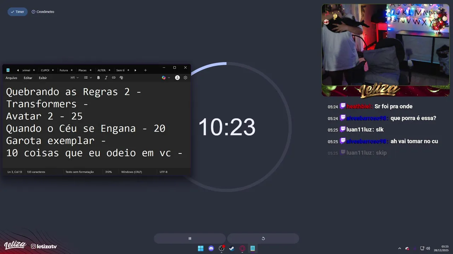This screenshot has width=453, height=254.
Task: Pause the running timer
Action: pyautogui.click(x=190, y=238)
